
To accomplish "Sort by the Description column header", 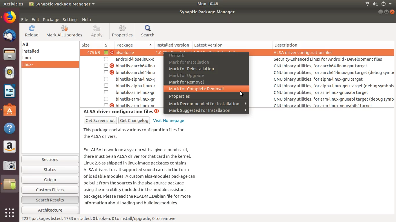I will (333, 45).
